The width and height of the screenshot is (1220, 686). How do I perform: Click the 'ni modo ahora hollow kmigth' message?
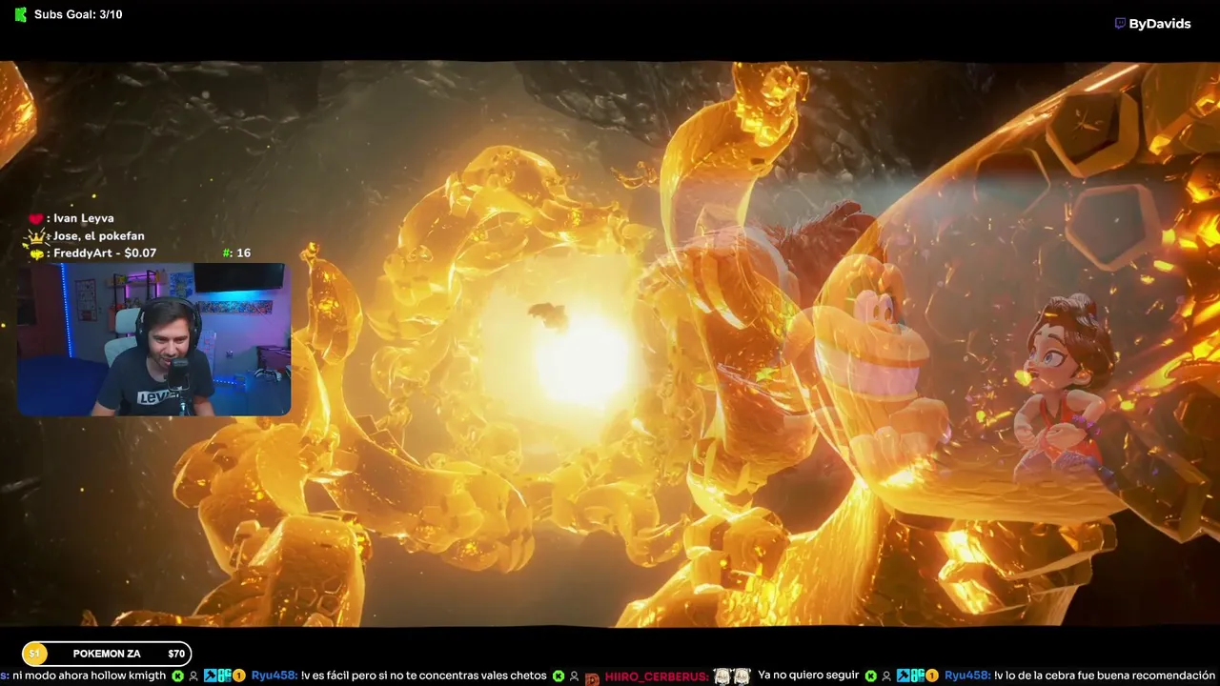(x=90, y=676)
